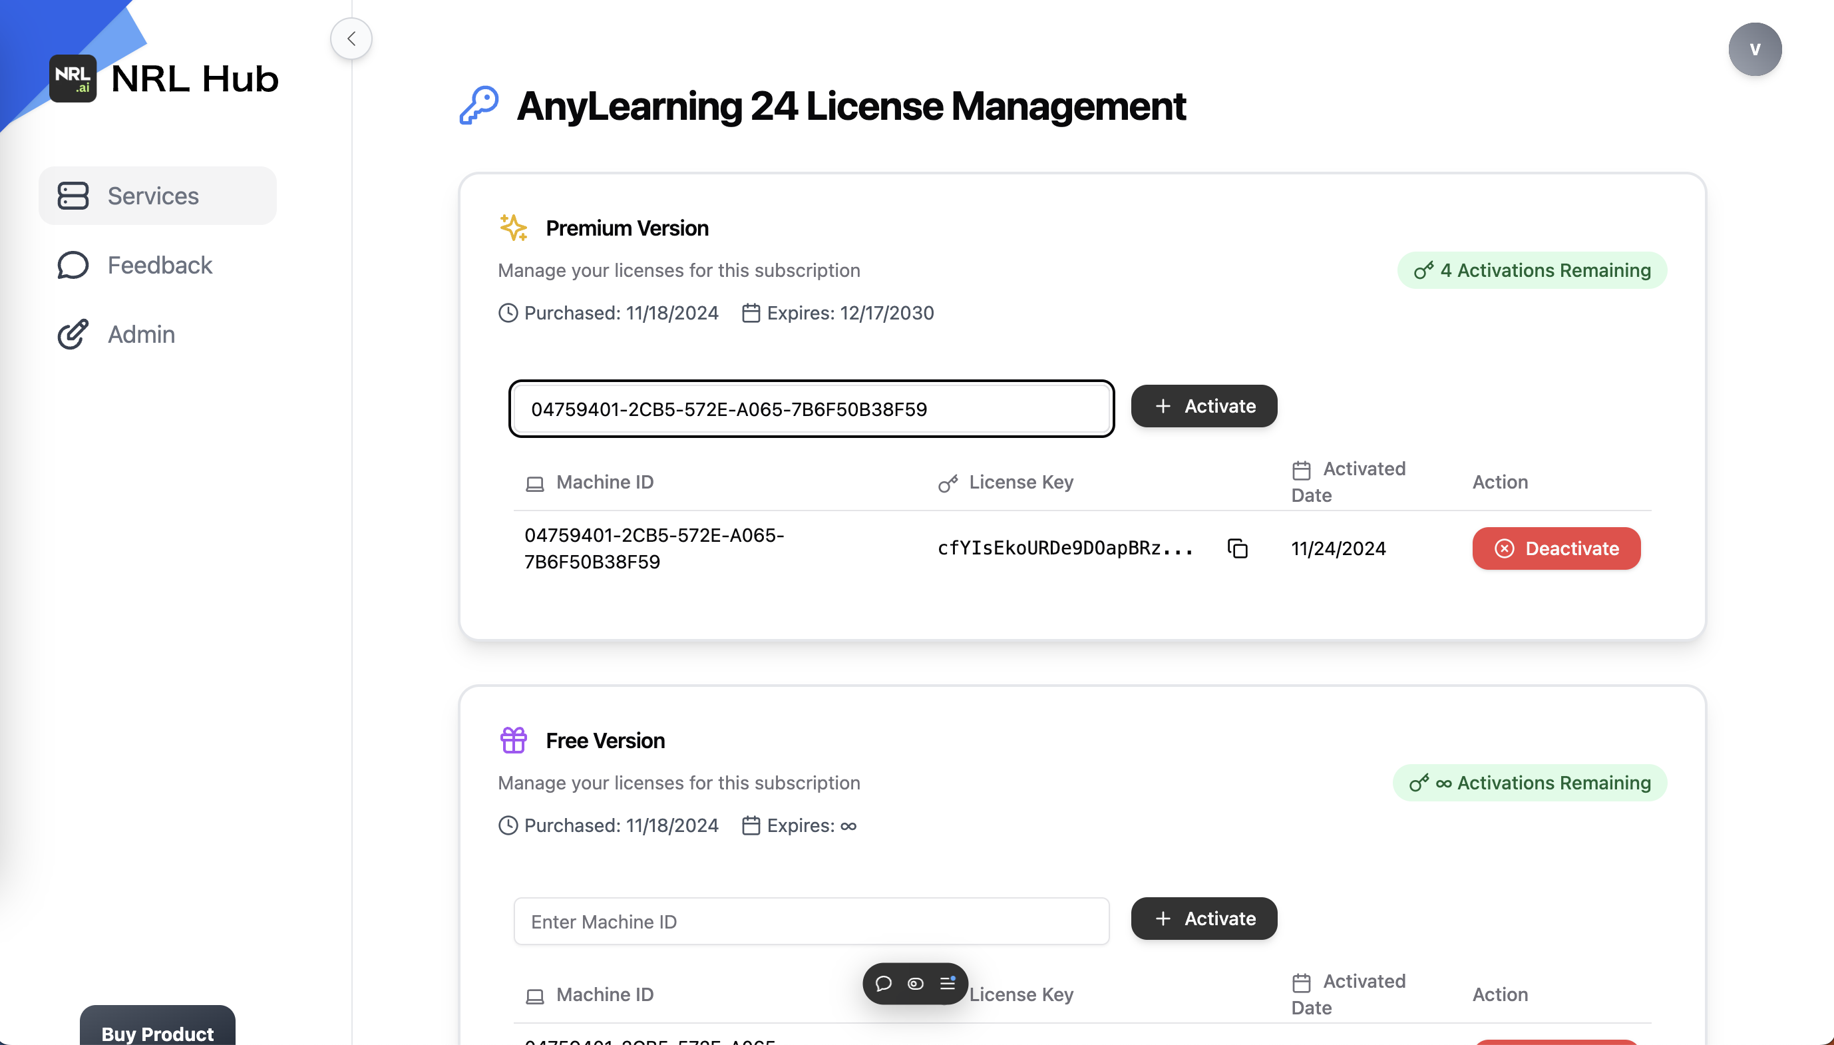Viewport: 1834px width, 1045px height.
Task: Click the Admin link icon
Action: [73, 333]
